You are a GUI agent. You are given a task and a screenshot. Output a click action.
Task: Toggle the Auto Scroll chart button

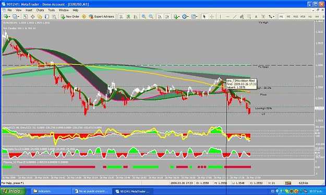point(160,16)
